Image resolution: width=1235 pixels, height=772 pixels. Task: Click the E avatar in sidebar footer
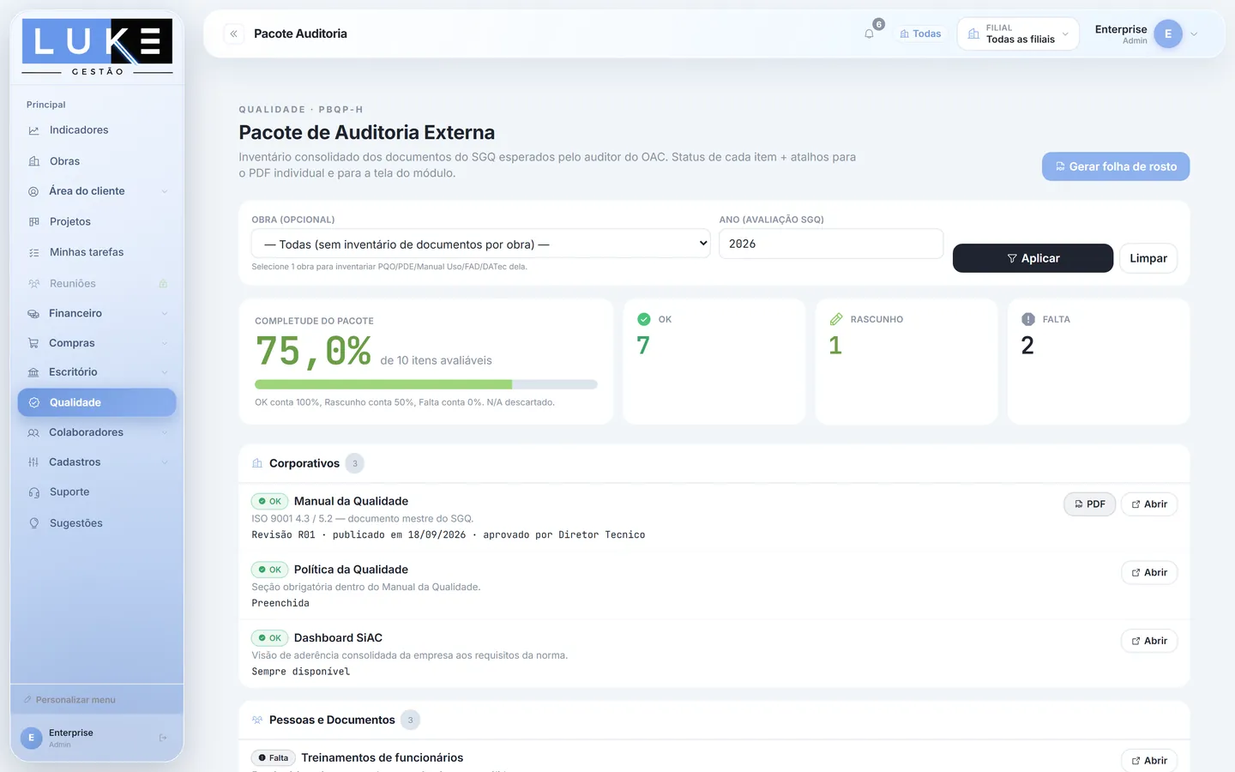click(x=31, y=739)
